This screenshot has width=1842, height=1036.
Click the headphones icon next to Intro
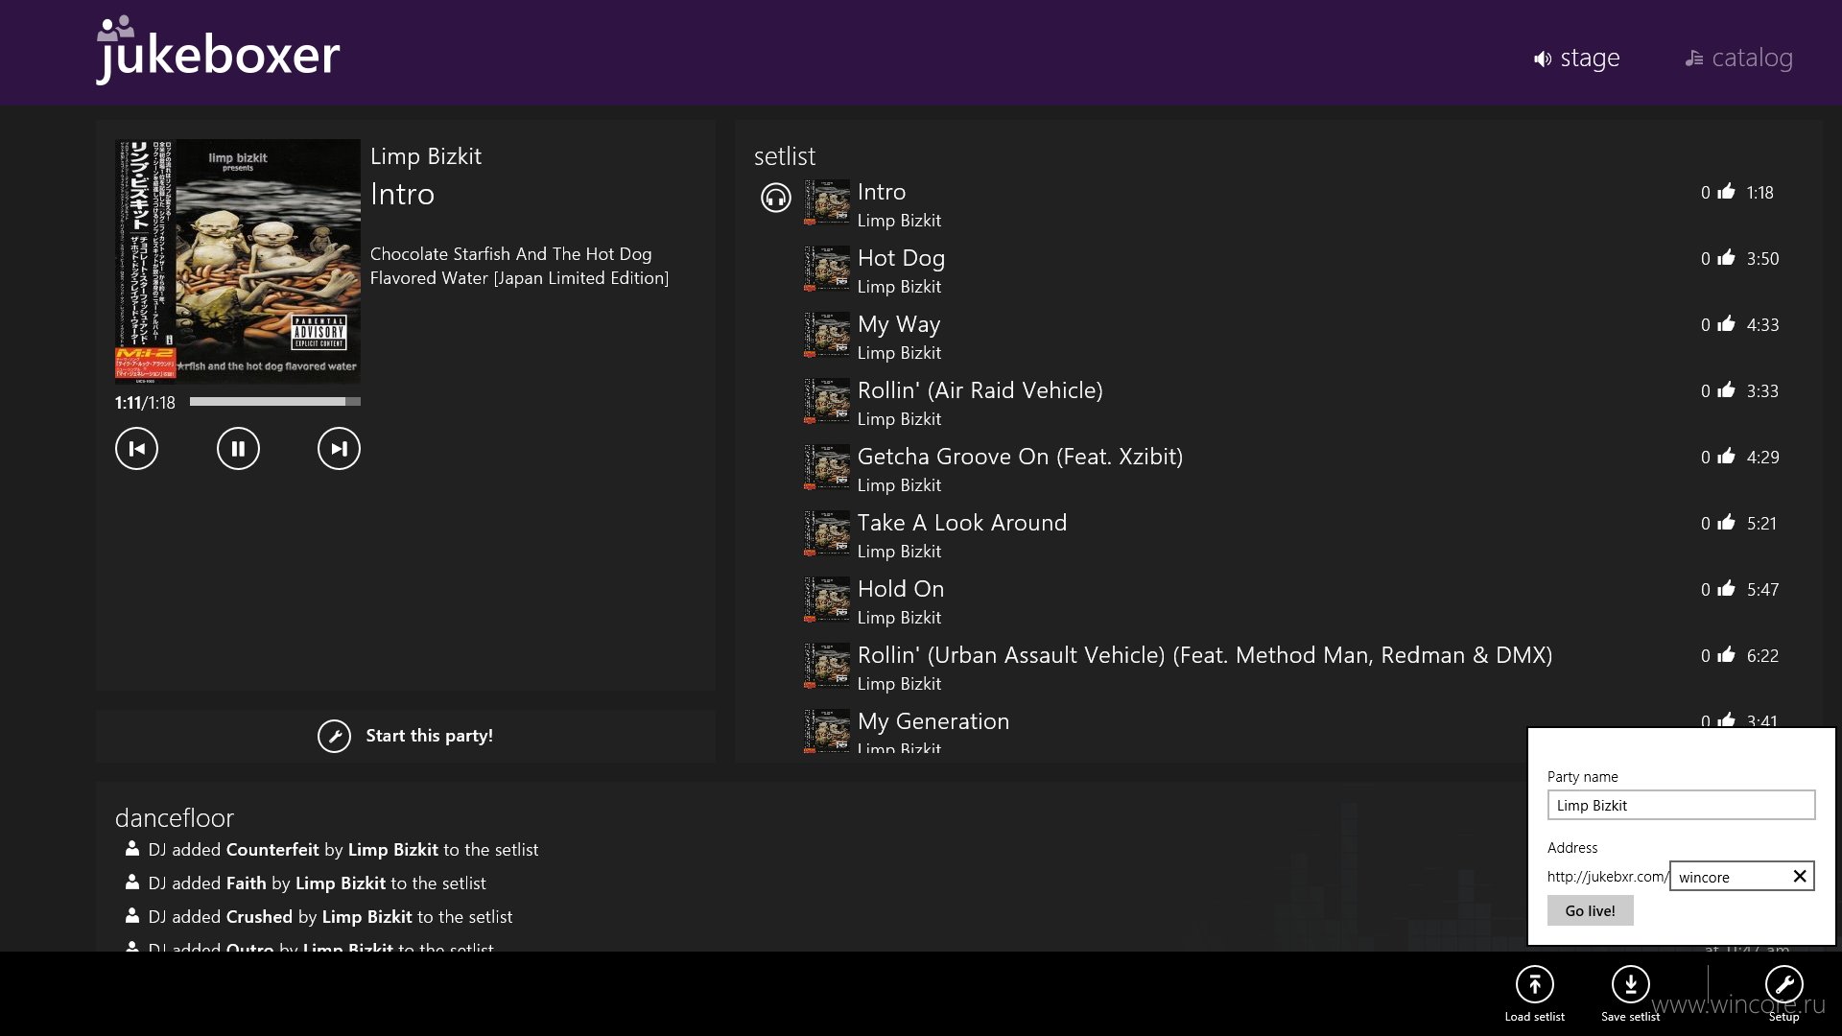click(775, 198)
